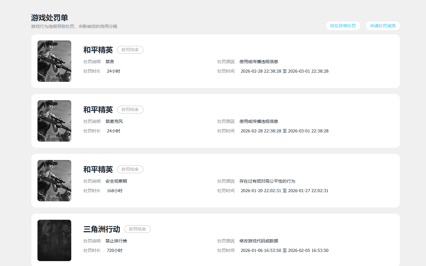Select the 和平精英 title on the 安全观察期 card
The height and width of the screenshot is (266, 426).
pos(98,169)
